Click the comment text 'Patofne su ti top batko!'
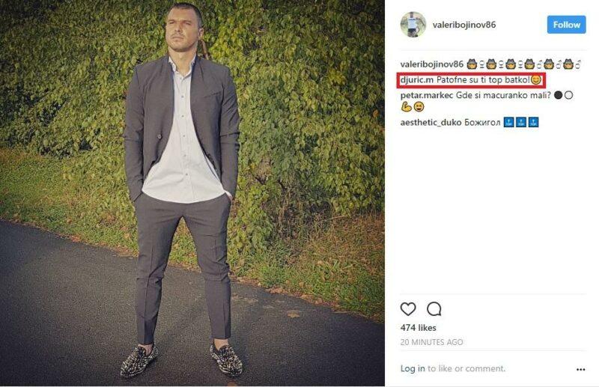 [x=483, y=80]
